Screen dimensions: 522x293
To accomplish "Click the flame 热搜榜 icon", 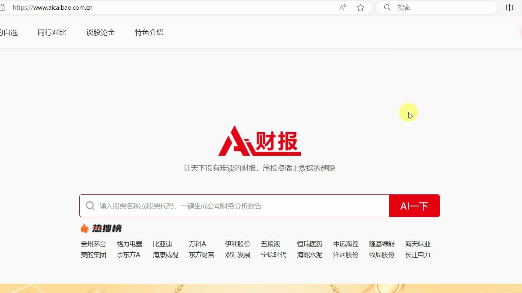I will (85, 228).
